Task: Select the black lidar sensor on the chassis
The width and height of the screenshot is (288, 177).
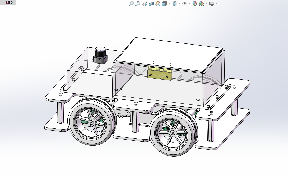Action: point(100,55)
